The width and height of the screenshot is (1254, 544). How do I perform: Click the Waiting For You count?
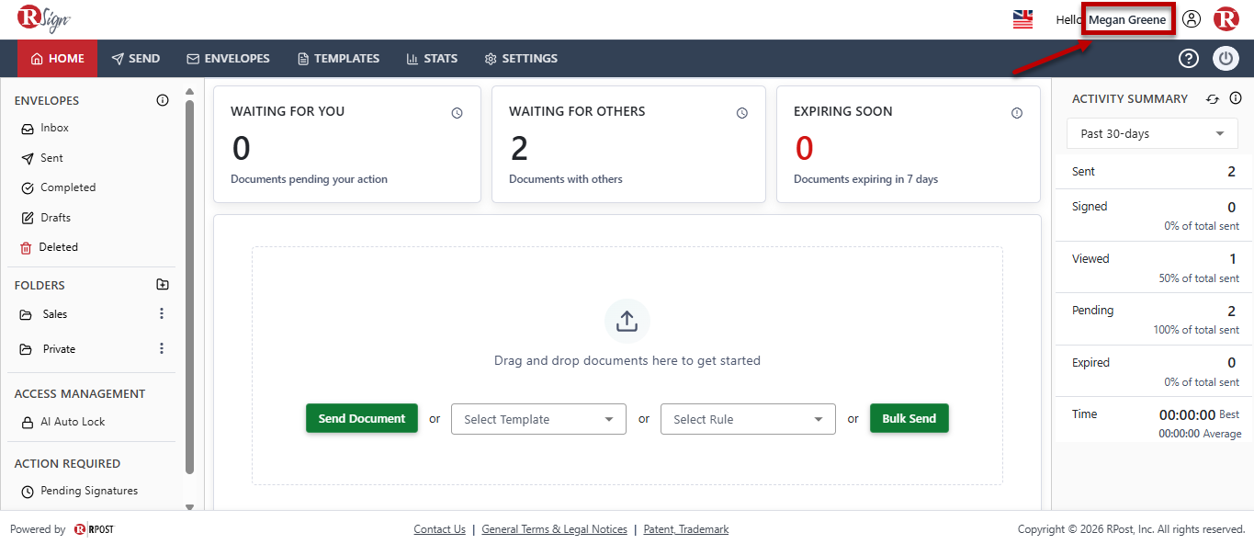[242, 148]
